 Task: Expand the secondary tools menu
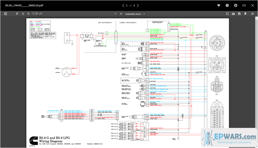pos(253,14)
